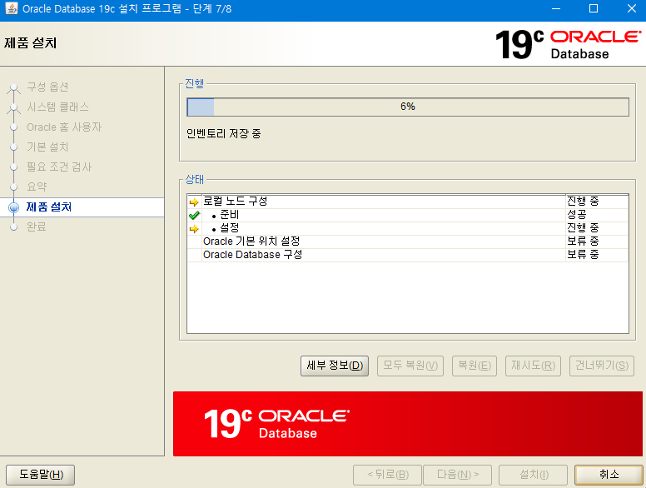This screenshot has height=488, width=646.
Task: Select the 기본 설치 step in sidebar
Action: 47,147
